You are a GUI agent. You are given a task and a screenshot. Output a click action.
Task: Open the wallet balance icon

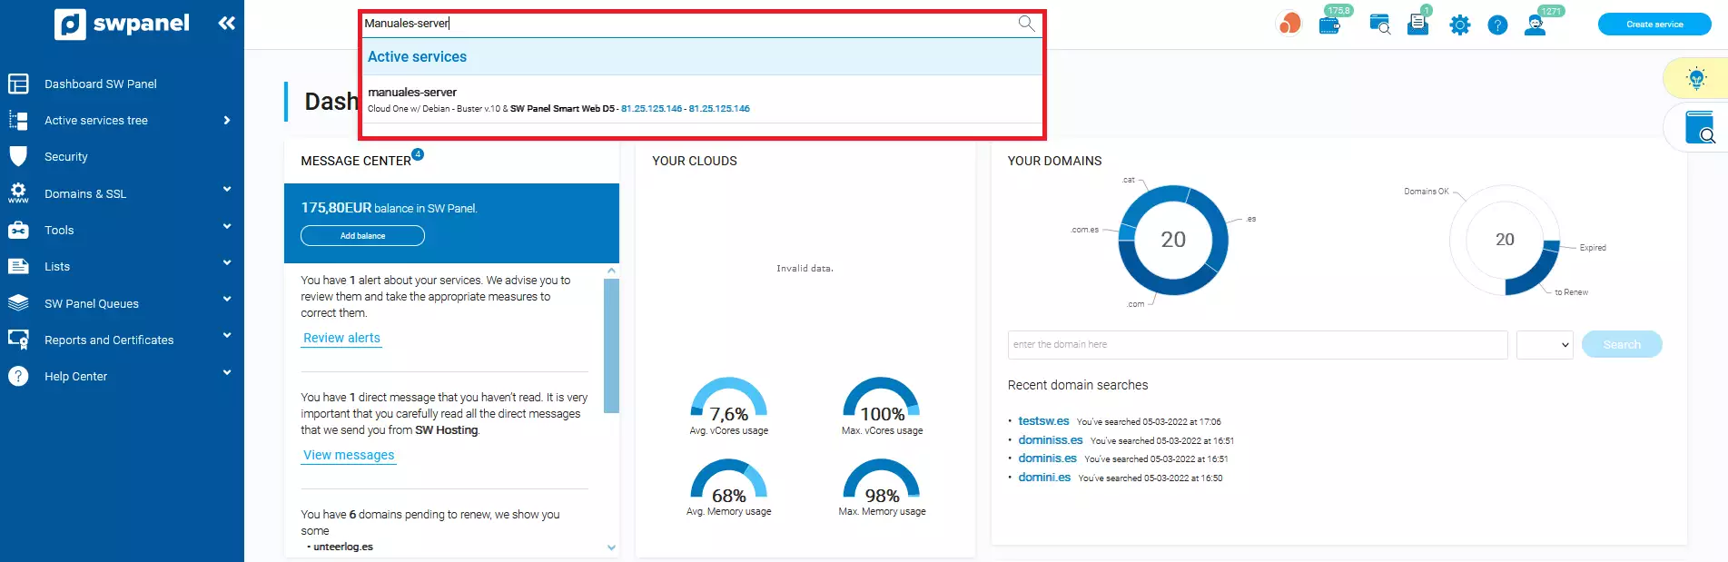(x=1330, y=25)
